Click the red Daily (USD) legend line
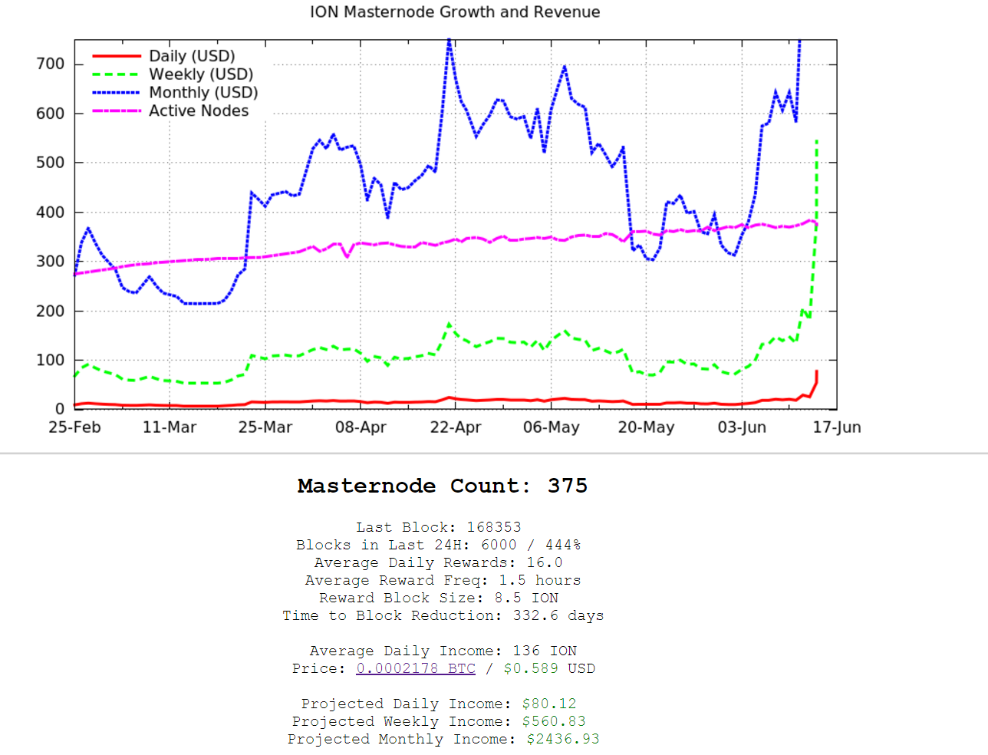This screenshot has width=988, height=755. (117, 56)
